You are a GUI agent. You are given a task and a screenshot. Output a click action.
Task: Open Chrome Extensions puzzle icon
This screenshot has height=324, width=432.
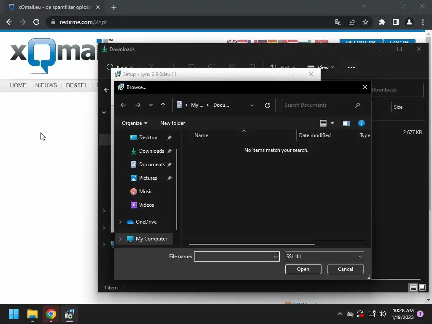382,22
